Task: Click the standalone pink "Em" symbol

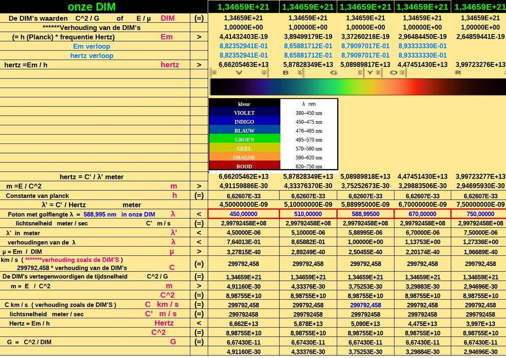Action: [166, 37]
